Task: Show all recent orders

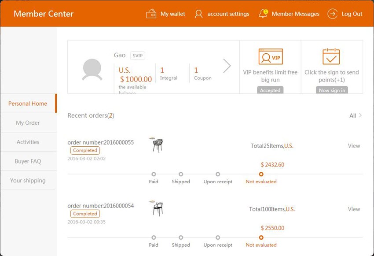Action: pyautogui.click(x=355, y=115)
